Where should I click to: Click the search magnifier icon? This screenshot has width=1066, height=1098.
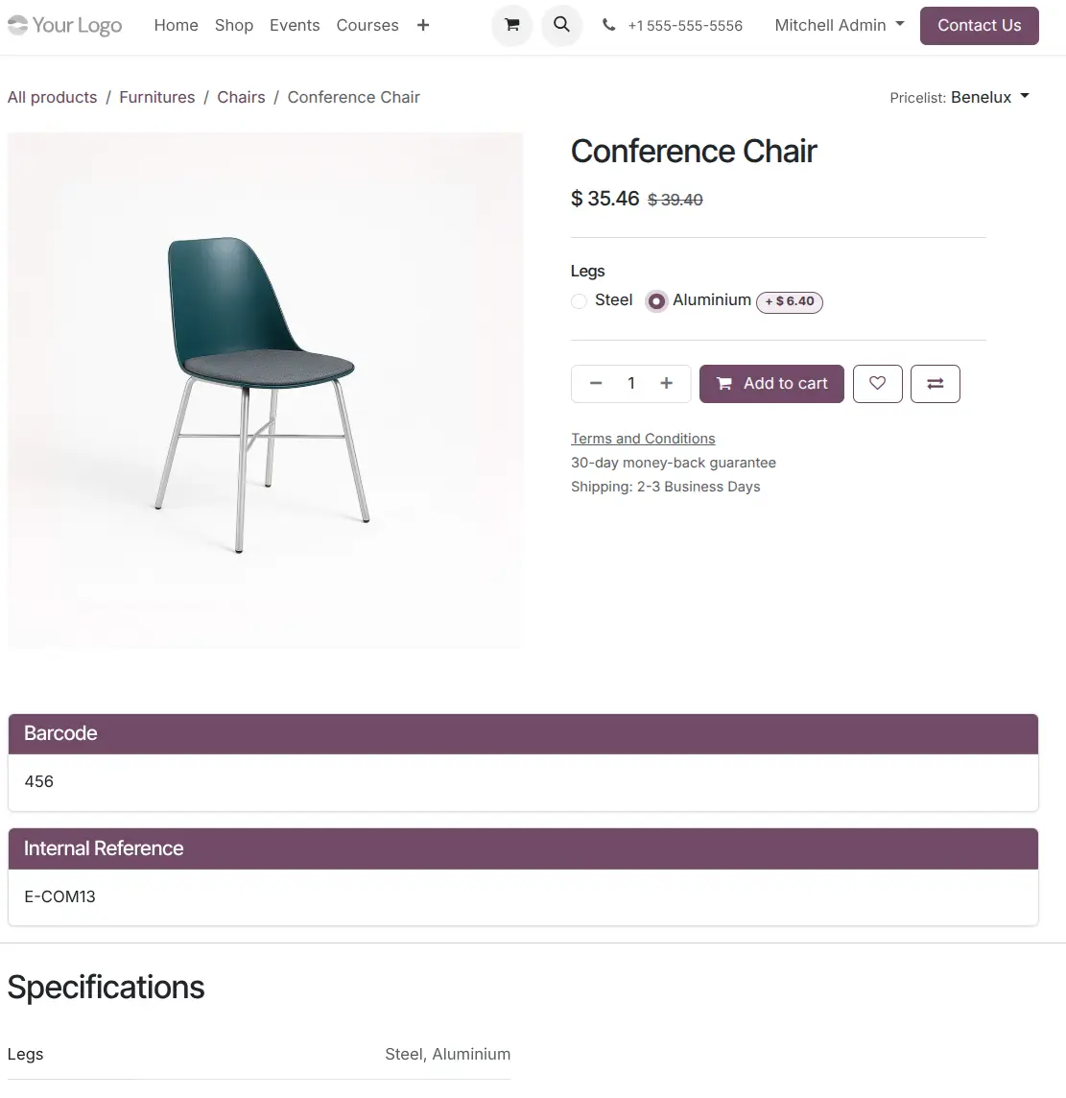pos(562,25)
